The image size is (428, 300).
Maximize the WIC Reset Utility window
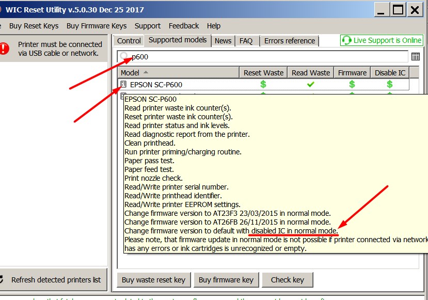[x=398, y=10]
